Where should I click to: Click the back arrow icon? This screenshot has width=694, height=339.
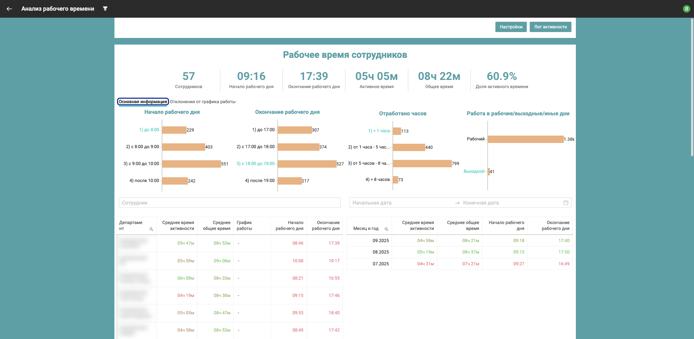pos(9,9)
